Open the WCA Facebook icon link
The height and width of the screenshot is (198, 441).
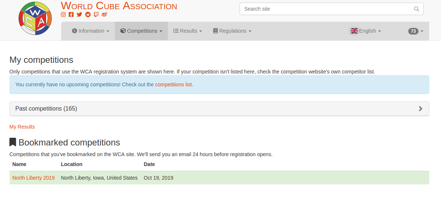71,14
